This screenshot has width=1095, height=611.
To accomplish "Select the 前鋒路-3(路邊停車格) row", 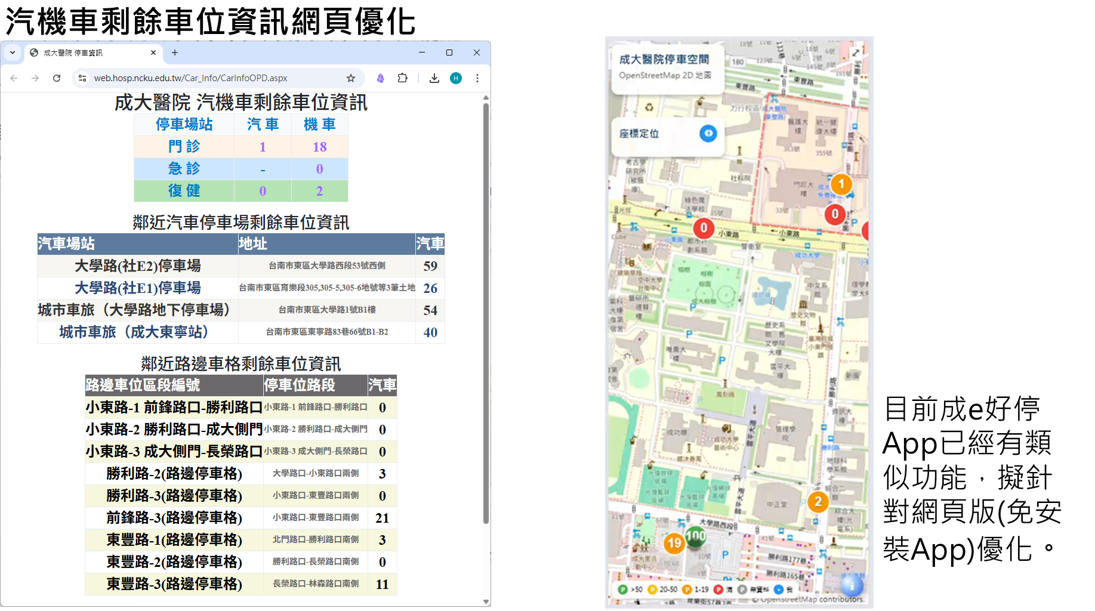I will [241, 517].
